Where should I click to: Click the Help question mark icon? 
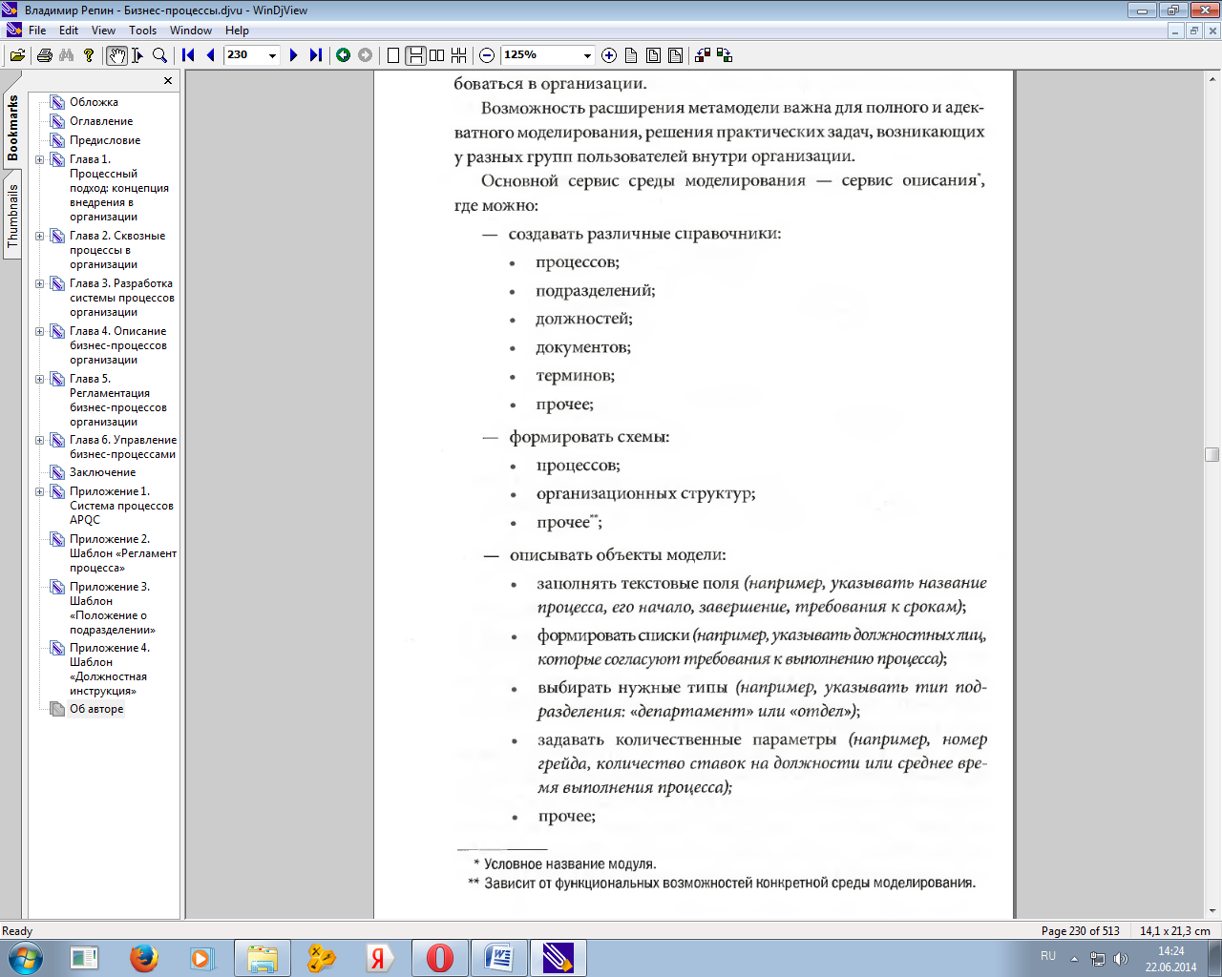tap(89, 55)
